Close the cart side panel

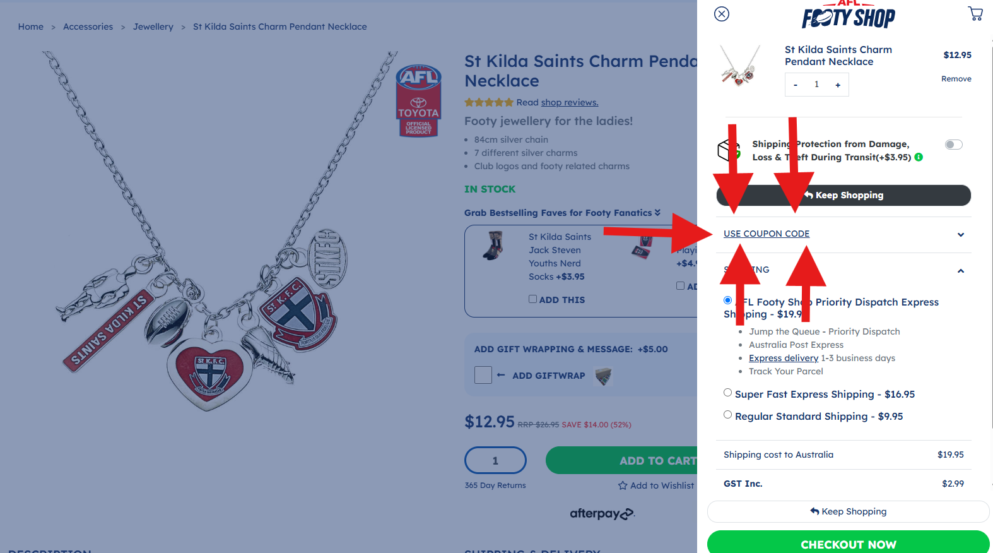click(722, 14)
